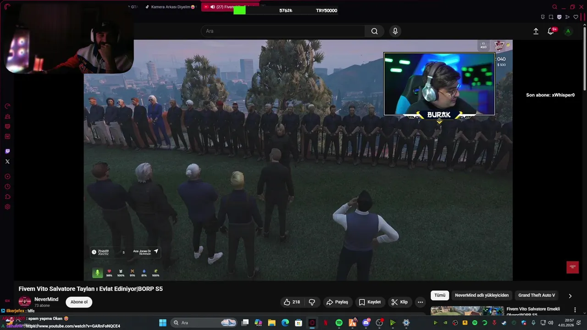Open Steam tray icon
Screen dimensions: 587x330
(x=504, y=323)
